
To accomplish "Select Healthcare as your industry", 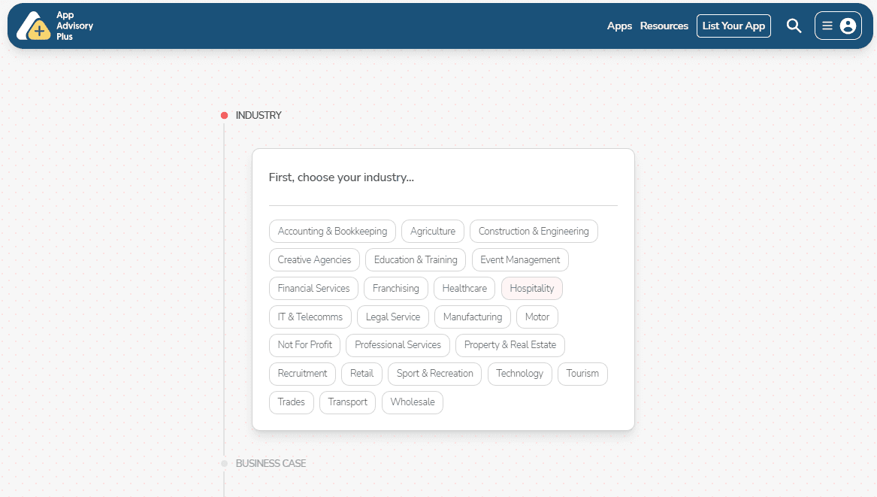I will click(464, 289).
